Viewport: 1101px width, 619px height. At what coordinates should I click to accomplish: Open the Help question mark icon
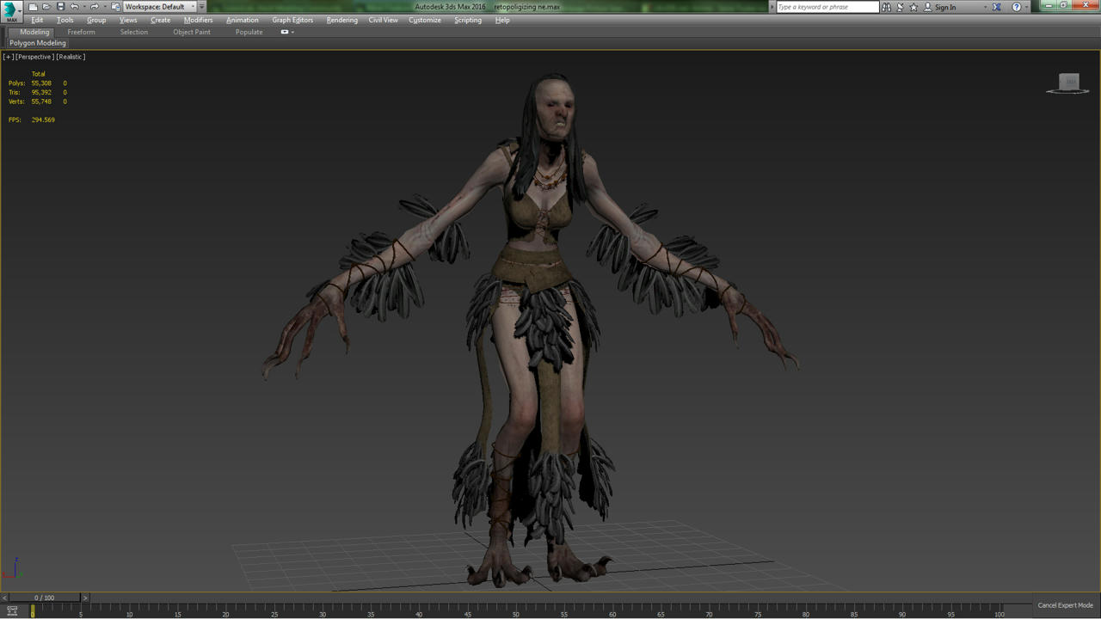tap(1017, 7)
